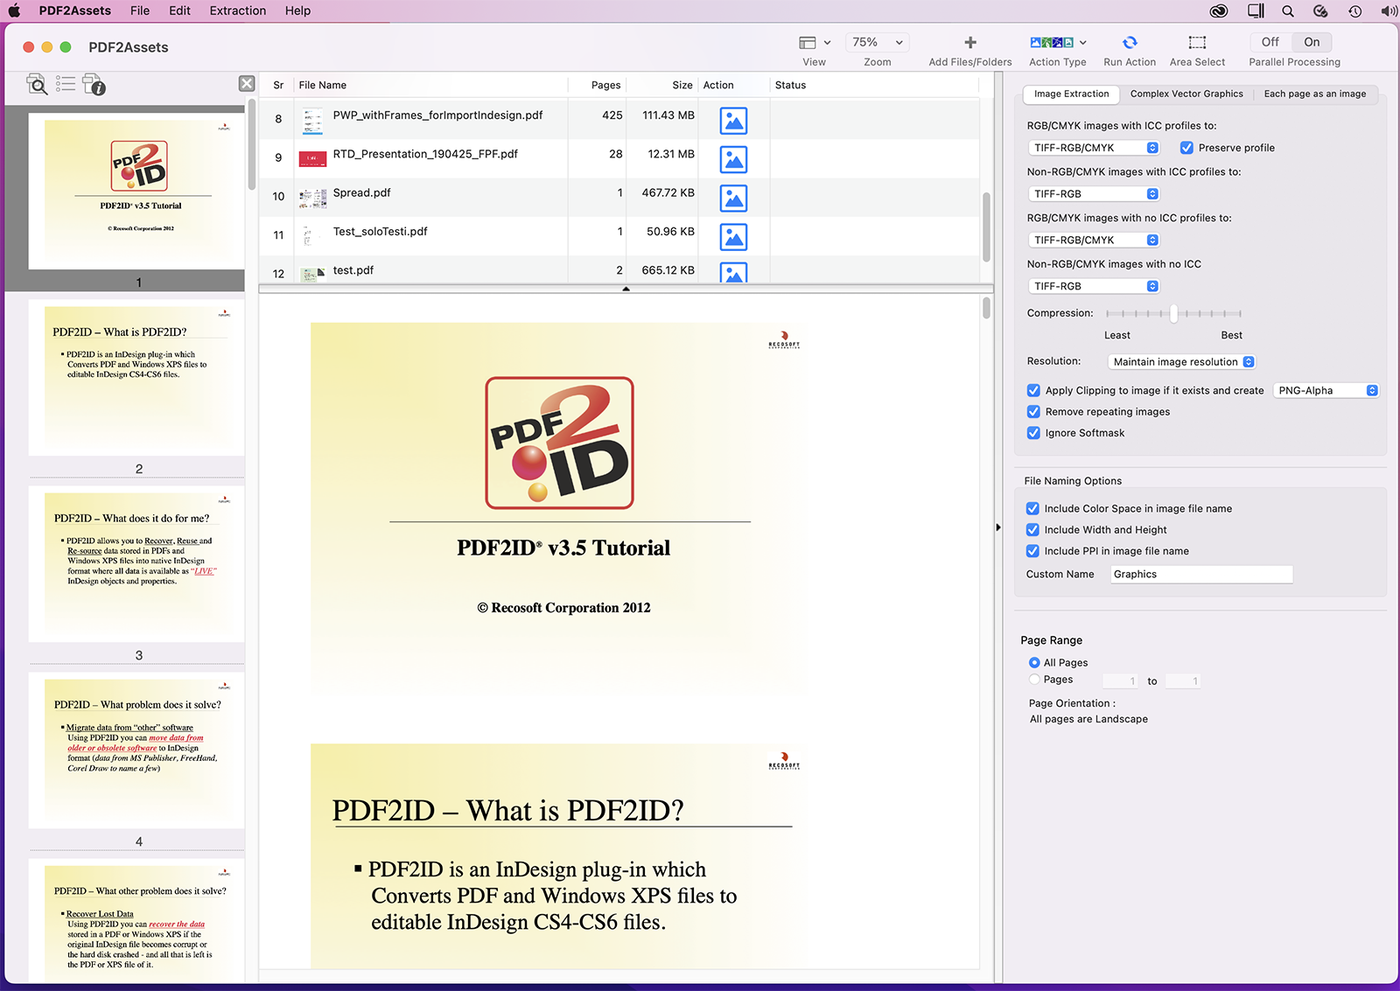Click the file list collapse triangle divider

coord(626,289)
